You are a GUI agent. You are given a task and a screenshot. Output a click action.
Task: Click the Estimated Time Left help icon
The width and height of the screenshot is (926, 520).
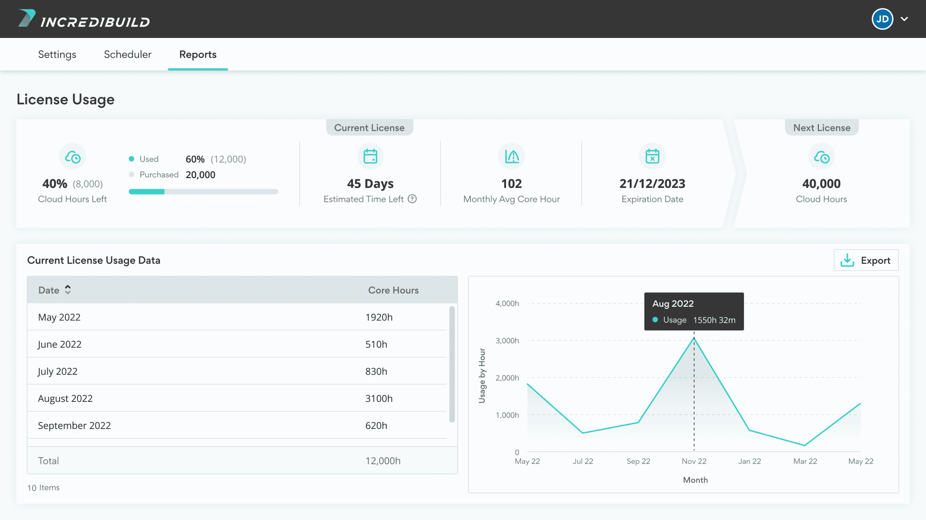(412, 199)
